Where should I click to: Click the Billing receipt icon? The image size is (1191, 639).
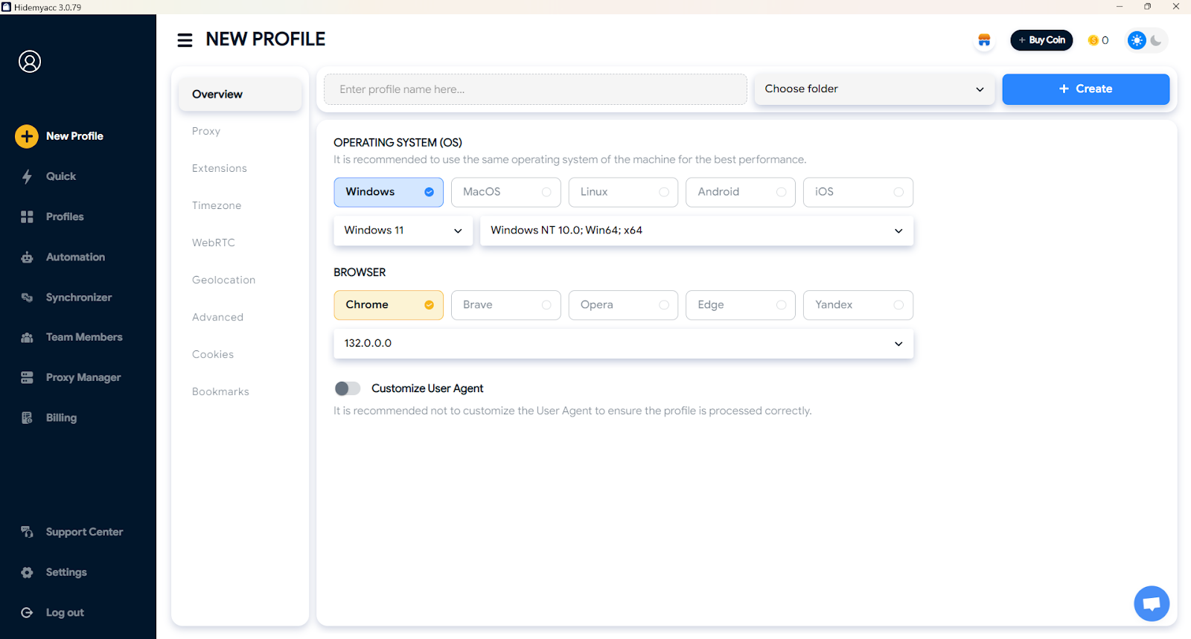pyautogui.click(x=27, y=418)
